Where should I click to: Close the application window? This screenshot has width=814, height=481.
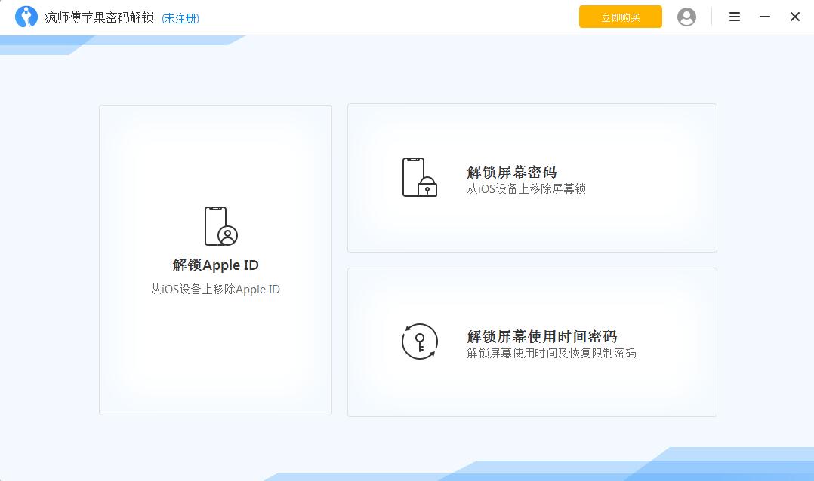(x=794, y=17)
